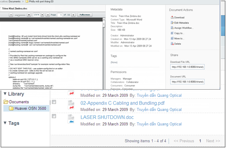This screenshot has height=148, width=226.
Task: Choose Edit Metadata in Document Actions
Action: [182, 23]
